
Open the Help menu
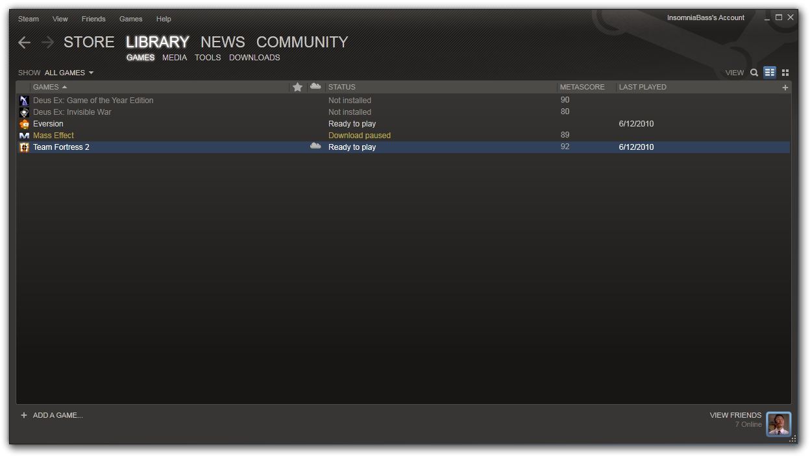(x=164, y=19)
